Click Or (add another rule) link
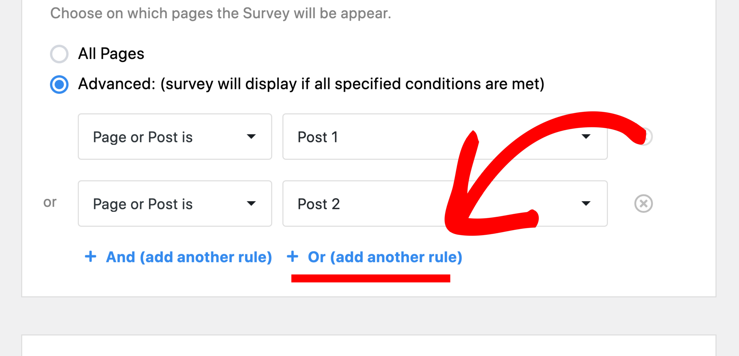The width and height of the screenshot is (739, 356). (385, 257)
